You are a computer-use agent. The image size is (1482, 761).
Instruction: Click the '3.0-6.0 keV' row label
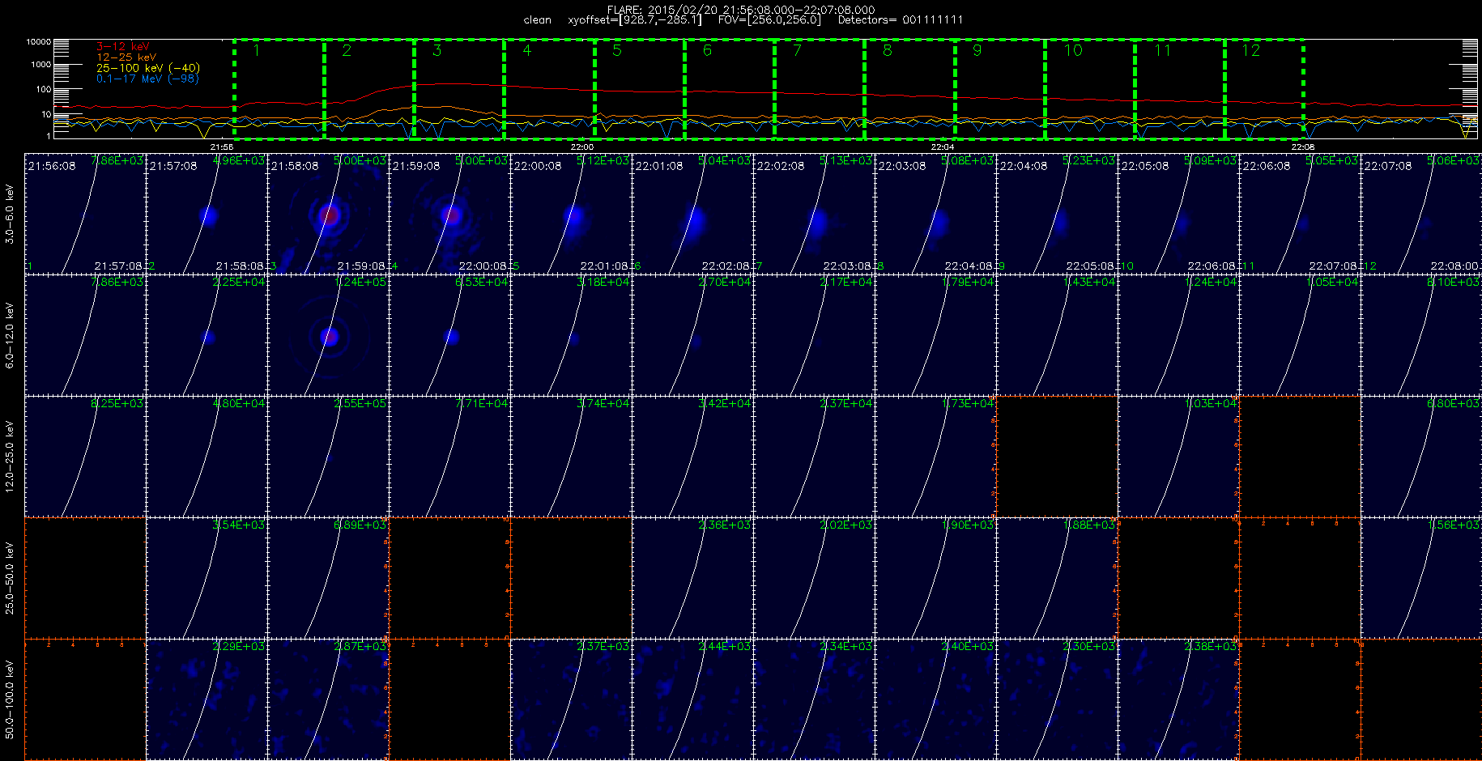point(10,215)
